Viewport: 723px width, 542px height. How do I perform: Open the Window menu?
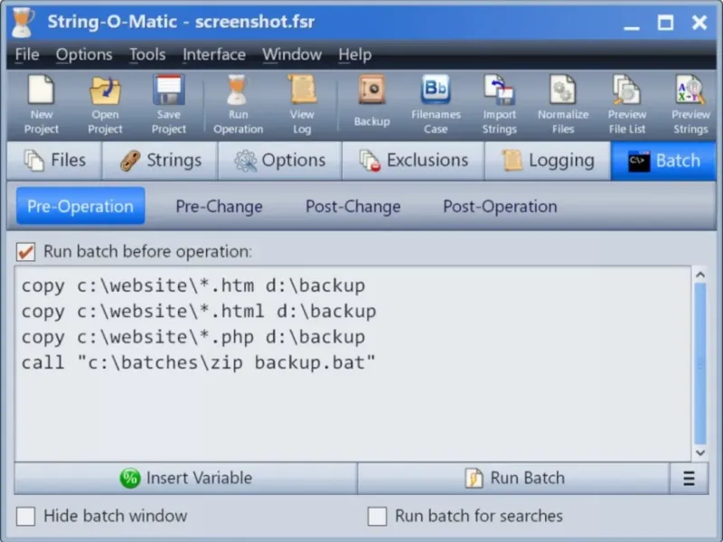pos(292,54)
